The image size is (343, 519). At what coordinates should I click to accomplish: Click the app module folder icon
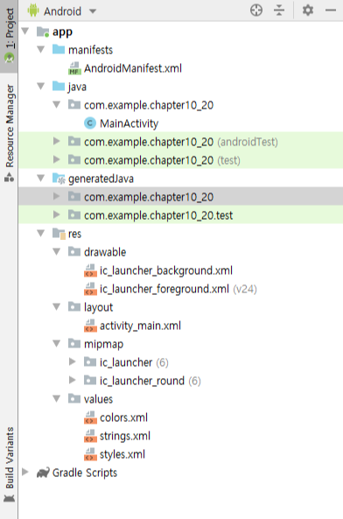(x=43, y=32)
